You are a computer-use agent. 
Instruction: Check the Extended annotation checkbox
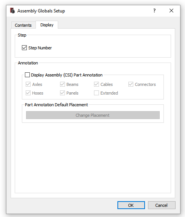(96, 93)
